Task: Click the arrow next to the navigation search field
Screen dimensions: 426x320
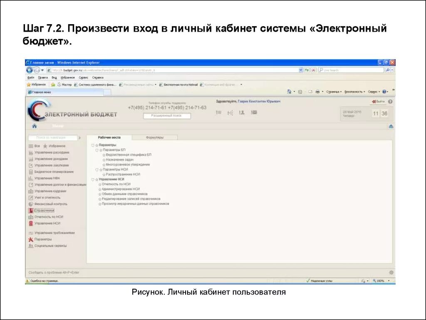Action: click(x=79, y=137)
